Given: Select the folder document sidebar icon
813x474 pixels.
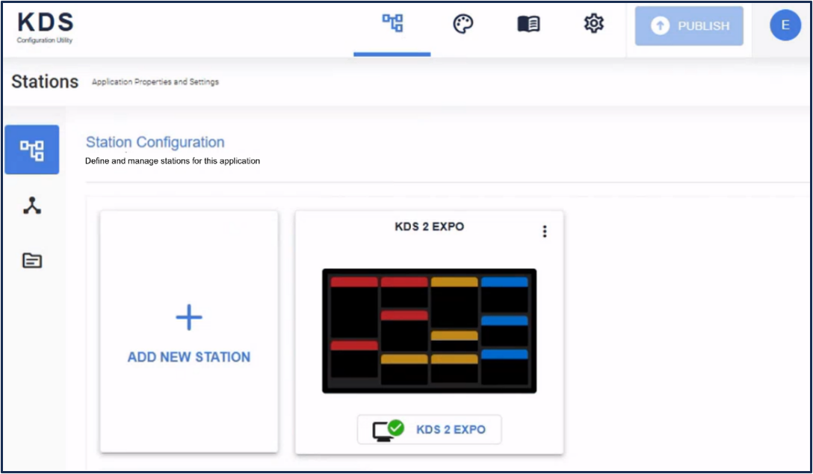Looking at the screenshot, I should tap(32, 260).
